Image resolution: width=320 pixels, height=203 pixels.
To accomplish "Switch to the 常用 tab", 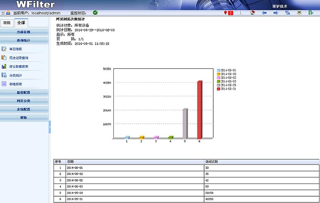I will [7, 23].
